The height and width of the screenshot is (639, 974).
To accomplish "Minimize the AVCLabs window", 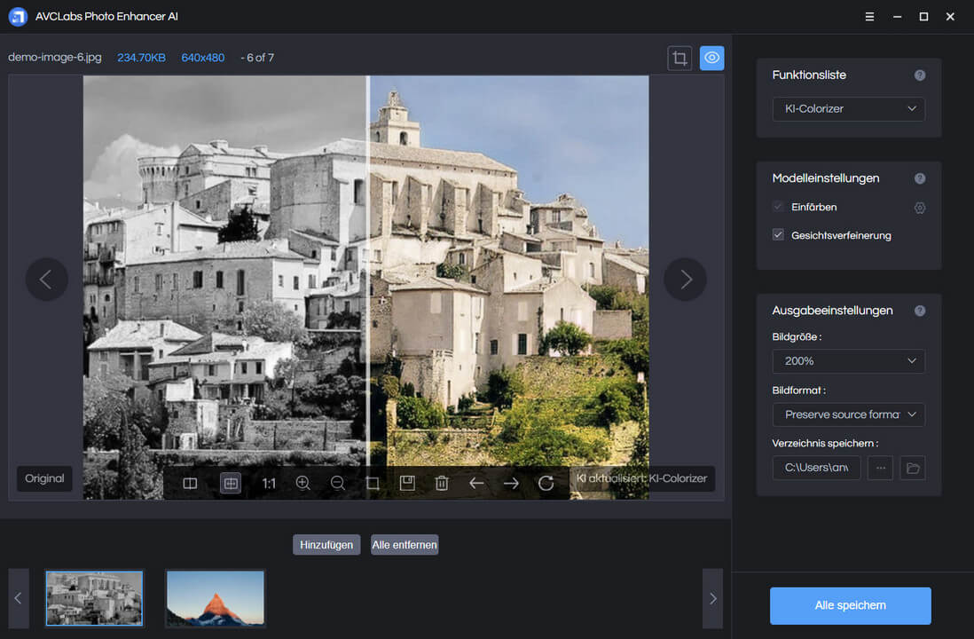I will pyautogui.click(x=897, y=17).
